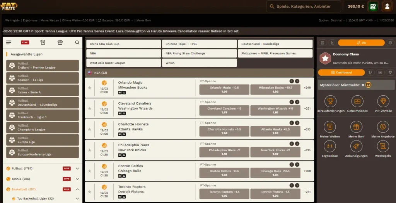Open the betslip settings gear icon

[x=390, y=42]
